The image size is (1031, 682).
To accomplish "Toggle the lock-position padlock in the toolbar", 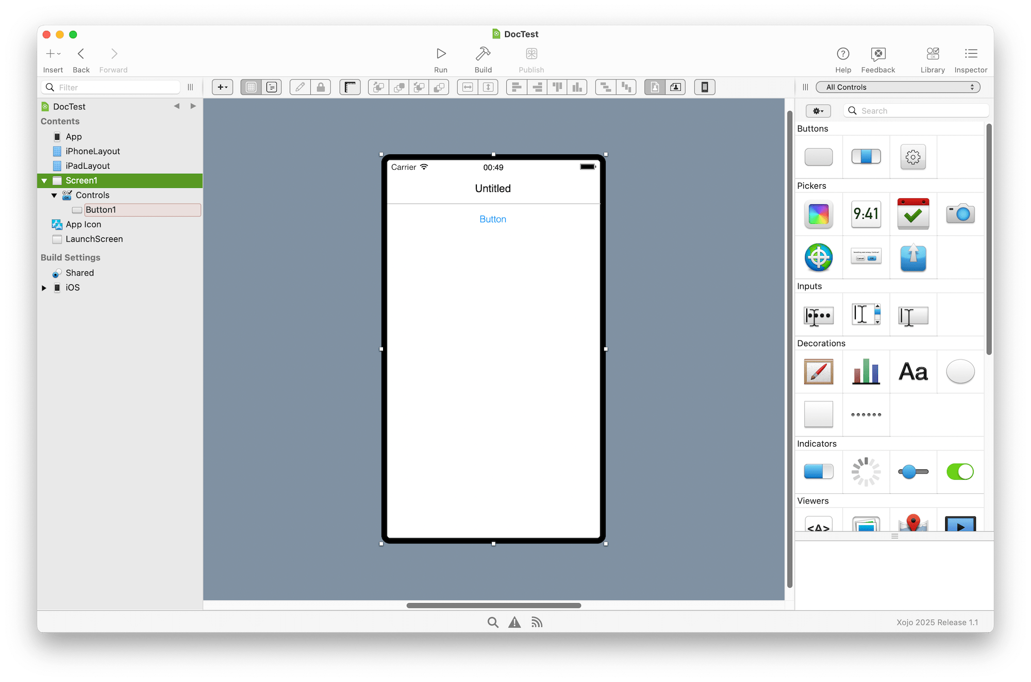I will [321, 87].
